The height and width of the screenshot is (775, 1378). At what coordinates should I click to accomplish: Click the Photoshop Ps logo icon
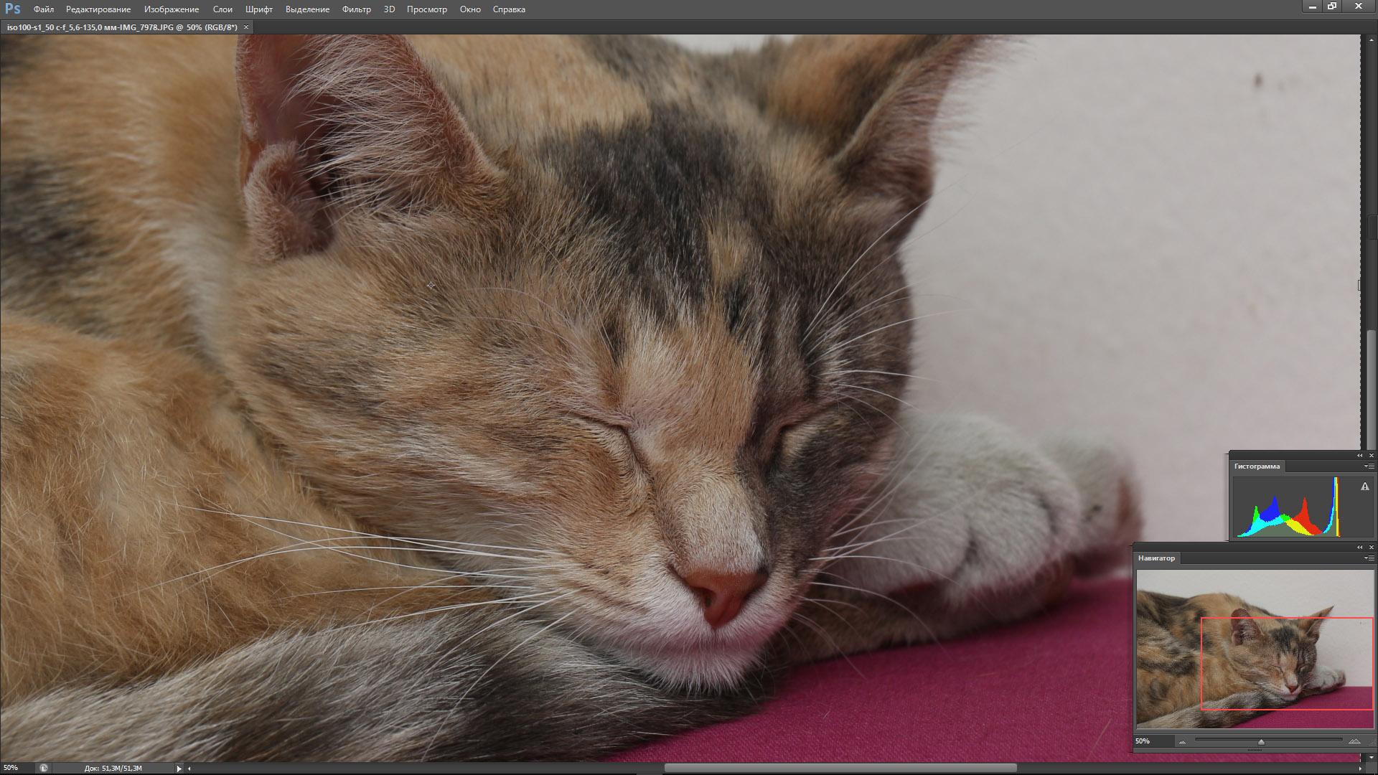click(12, 9)
